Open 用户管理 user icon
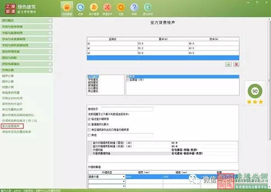271x192 pixels. (x=94, y=9)
